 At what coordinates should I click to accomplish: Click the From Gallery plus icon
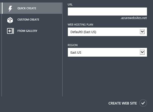point(10,31)
